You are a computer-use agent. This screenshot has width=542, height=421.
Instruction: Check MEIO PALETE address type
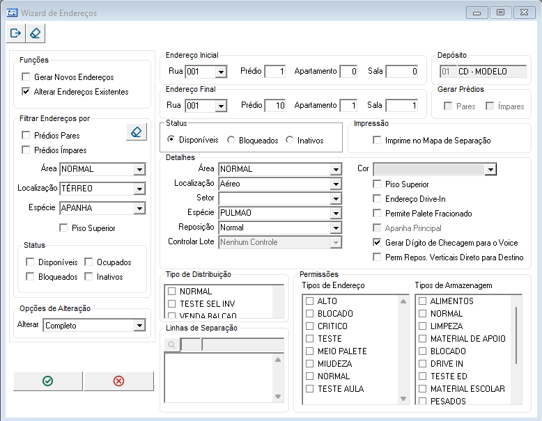pyautogui.click(x=310, y=351)
